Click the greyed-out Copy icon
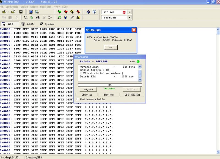The height and width of the screenshot is (159, 220). click(4, 18)
